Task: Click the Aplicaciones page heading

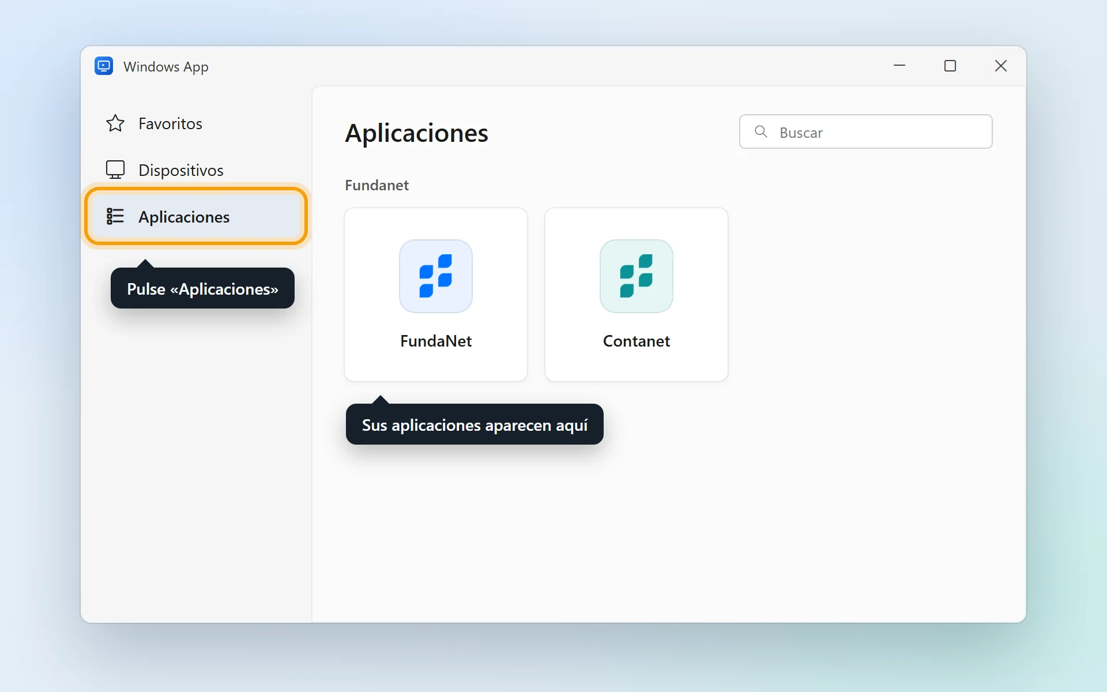Action: pos(416,133)
